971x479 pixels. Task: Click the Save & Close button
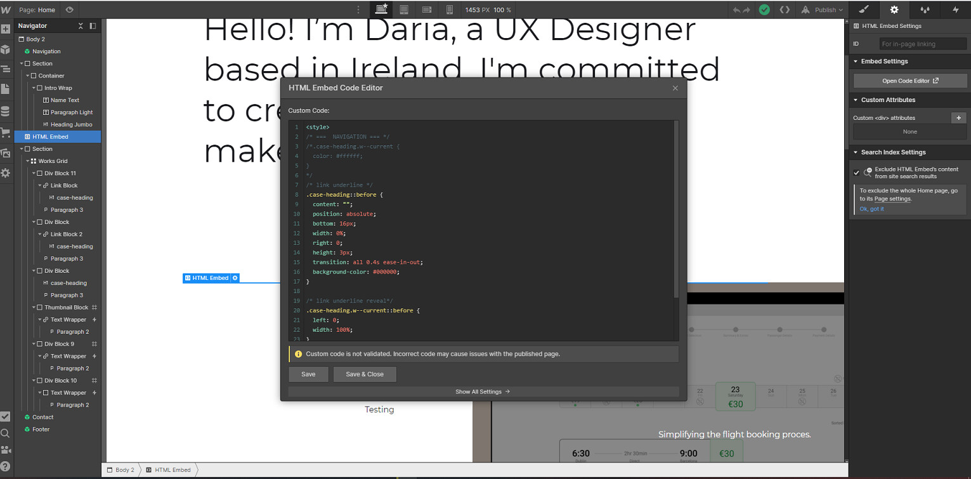365,374
